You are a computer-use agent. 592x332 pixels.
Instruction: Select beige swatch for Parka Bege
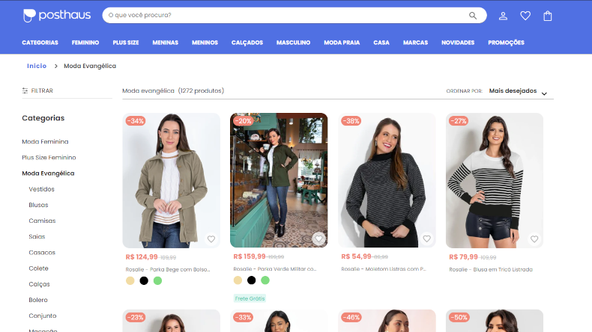click(130, 280)
